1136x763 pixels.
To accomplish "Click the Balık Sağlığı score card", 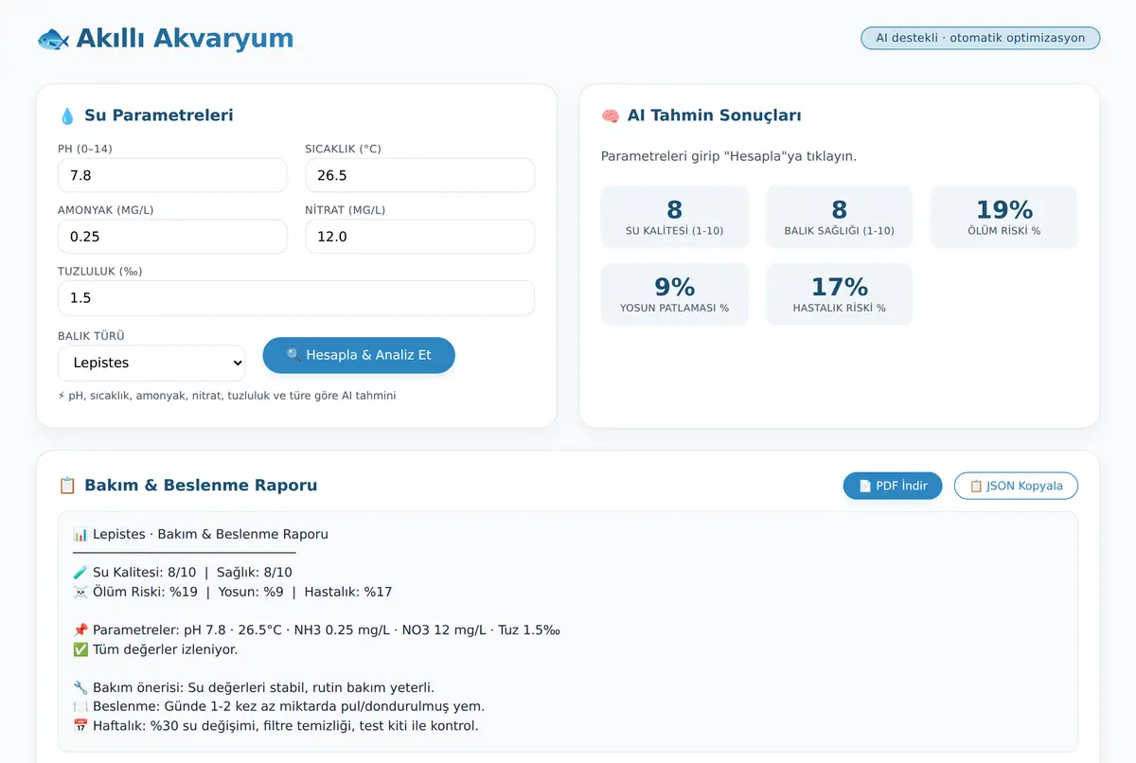I will [x=840, y=217].
